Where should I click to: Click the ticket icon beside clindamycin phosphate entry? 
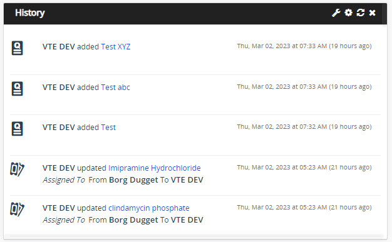(x=17, y=209)
